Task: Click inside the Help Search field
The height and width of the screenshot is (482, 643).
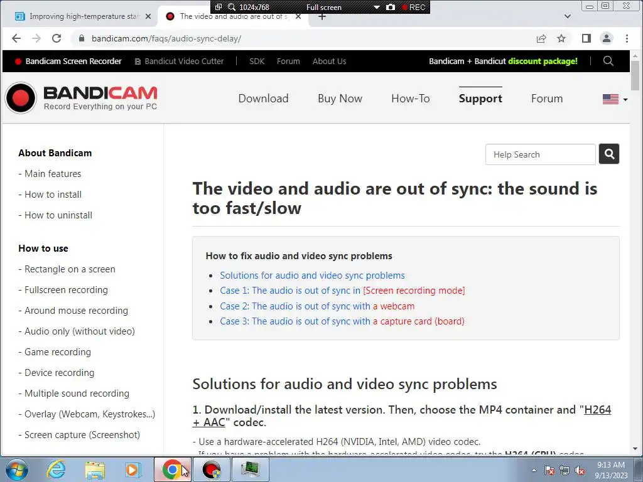Action: click(x=541, y=154)
